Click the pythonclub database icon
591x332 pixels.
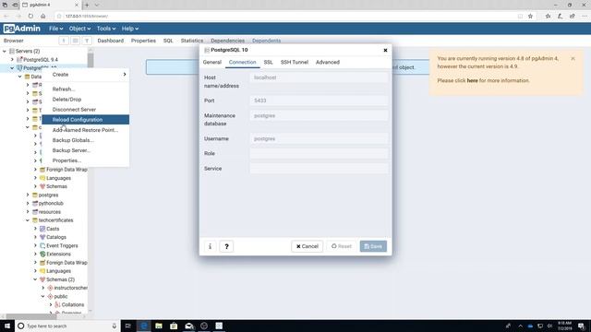click(35, 203)
